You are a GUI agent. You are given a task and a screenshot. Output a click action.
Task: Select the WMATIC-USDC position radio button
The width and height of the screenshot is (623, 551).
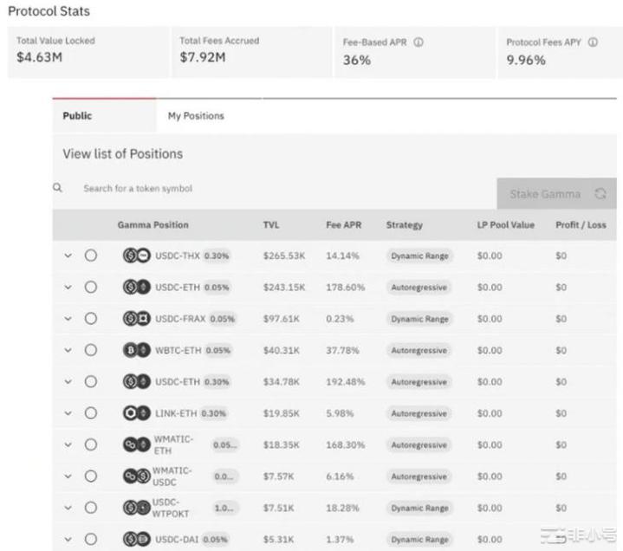coord(91,476)
